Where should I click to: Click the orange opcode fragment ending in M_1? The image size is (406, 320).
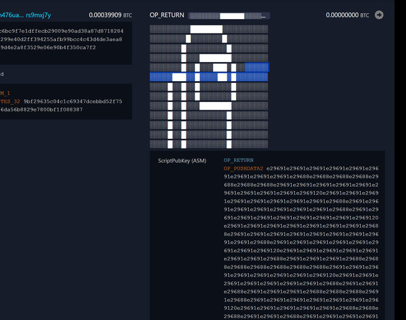[x=5, y=93]
